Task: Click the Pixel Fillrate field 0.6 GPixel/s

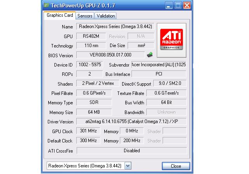Action: coord(94,93)
